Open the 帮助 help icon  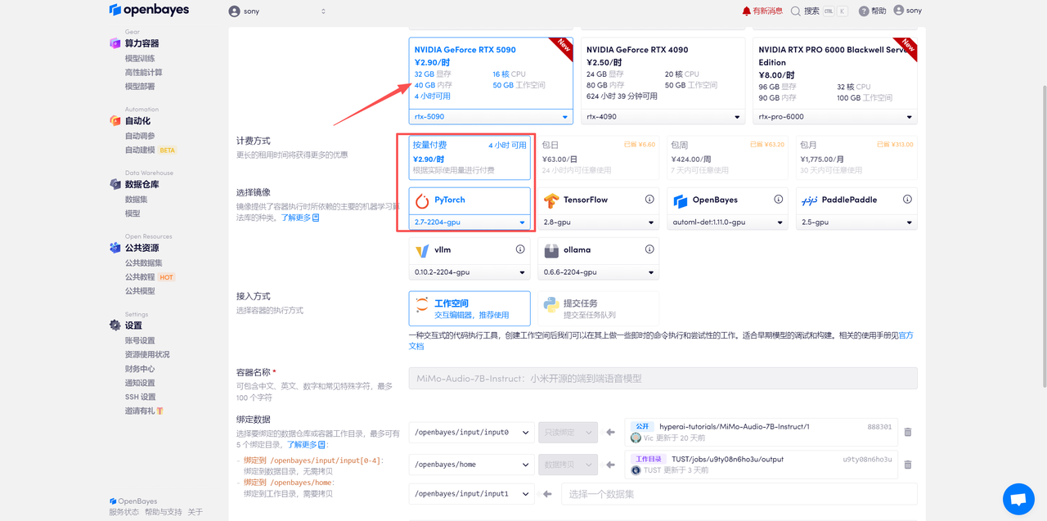(x=864, y=11)
